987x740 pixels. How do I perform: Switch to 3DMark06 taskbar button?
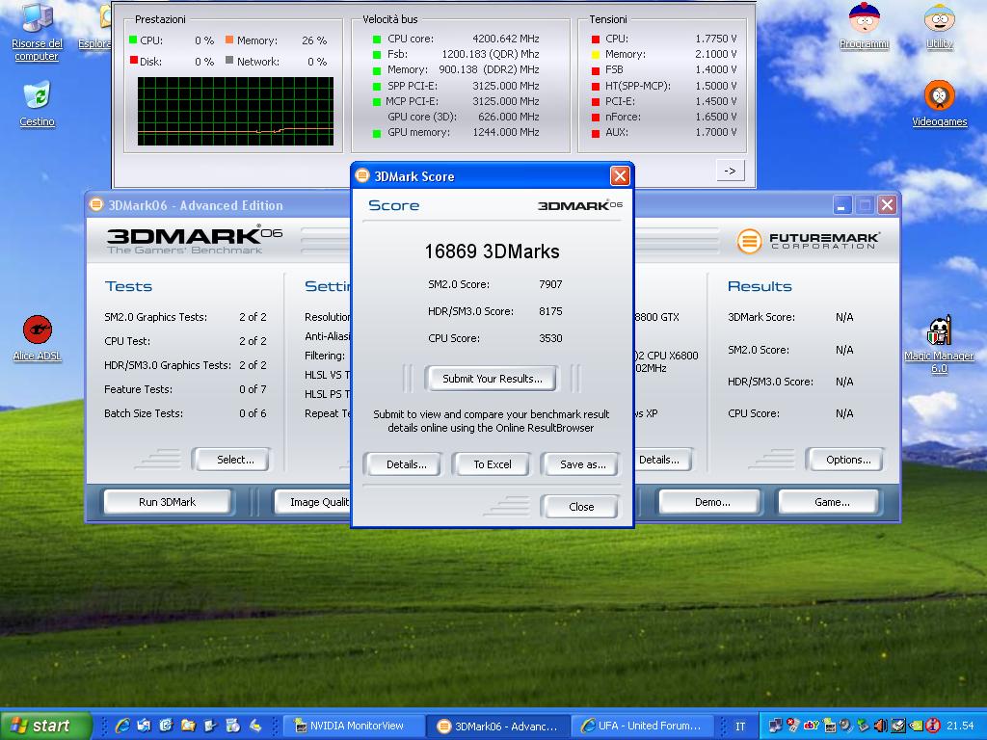pyautogui.click(x=498, y=726)
